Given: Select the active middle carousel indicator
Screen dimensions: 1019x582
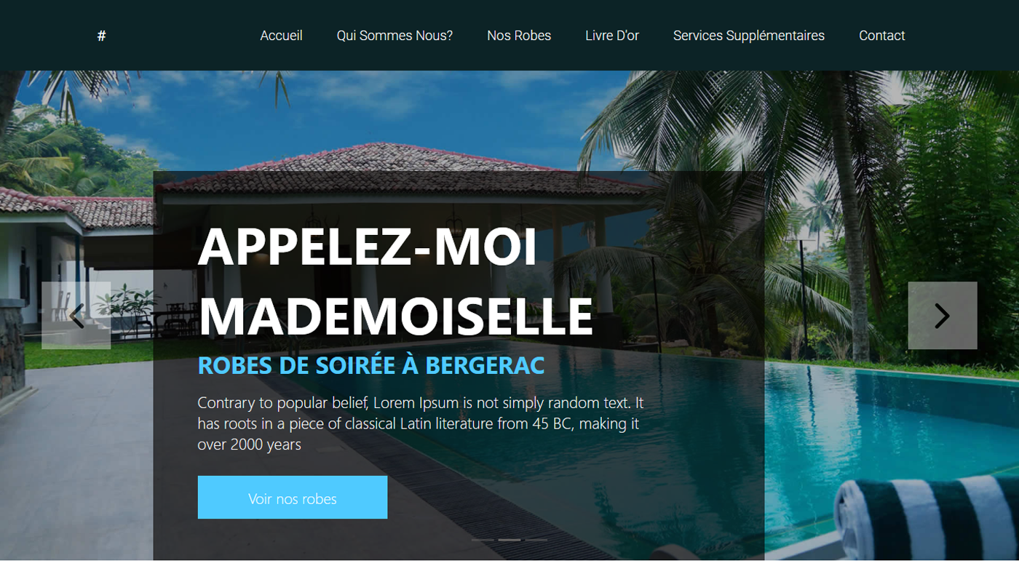Looking at the screenshot, I should click(x=509, y=540).
